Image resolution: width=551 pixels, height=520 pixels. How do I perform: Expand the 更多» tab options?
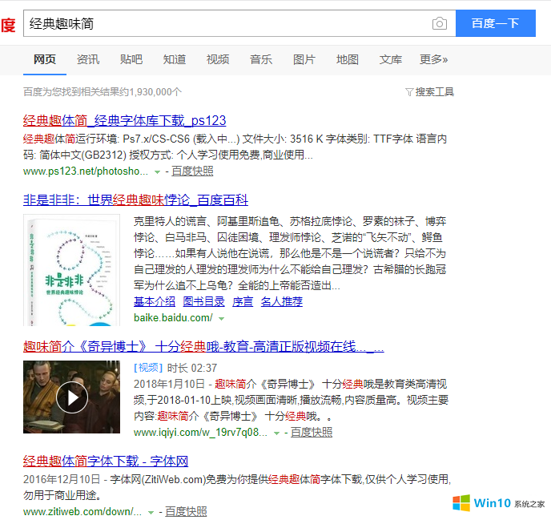[433, 59]
